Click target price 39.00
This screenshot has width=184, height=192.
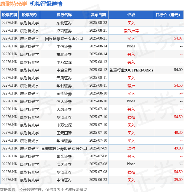[x=178, y=180]
